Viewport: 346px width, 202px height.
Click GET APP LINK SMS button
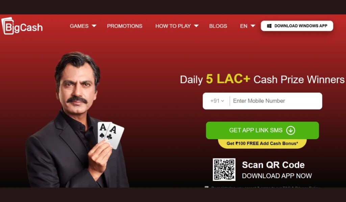pyautogui.click(x=262, y=130)
